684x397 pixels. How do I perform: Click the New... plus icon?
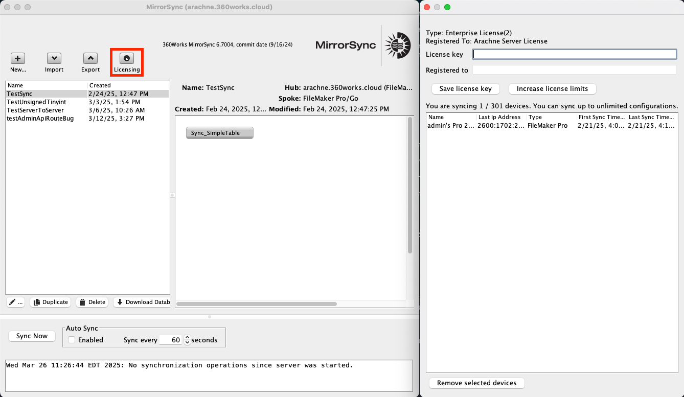tap(18, 58)
